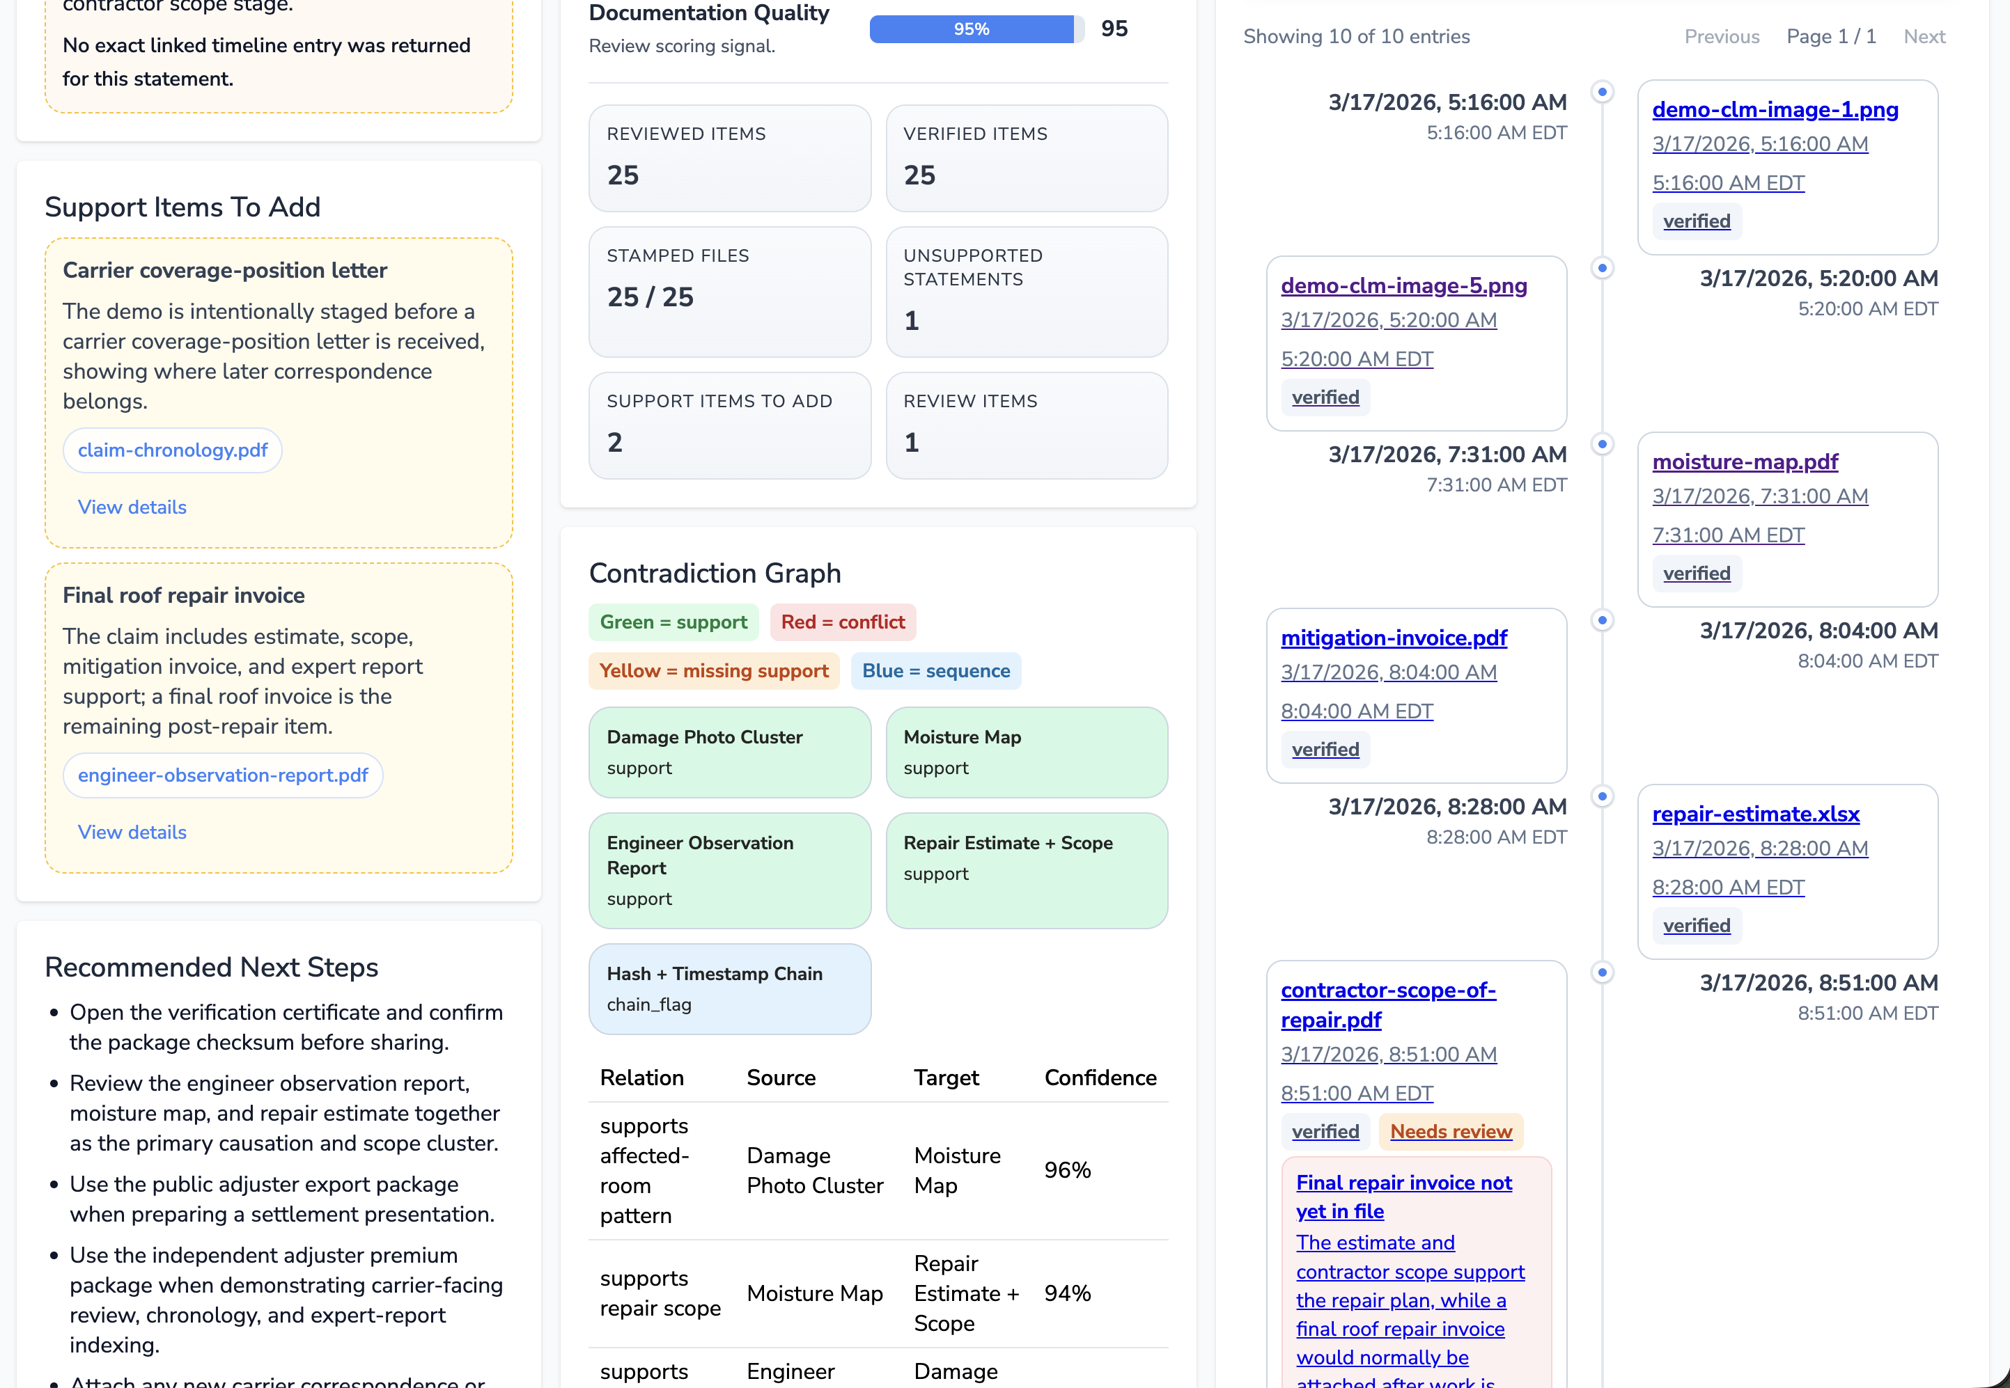Image resolution: width=2010 pixels, height=1388 pixels.
Task: Select the Repair Estimate + Scope node
Action: 1026,871
